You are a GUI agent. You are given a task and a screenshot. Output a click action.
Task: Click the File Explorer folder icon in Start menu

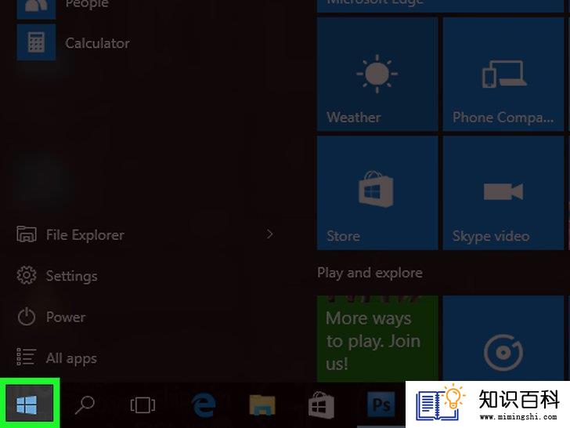(x=26, y=234)
